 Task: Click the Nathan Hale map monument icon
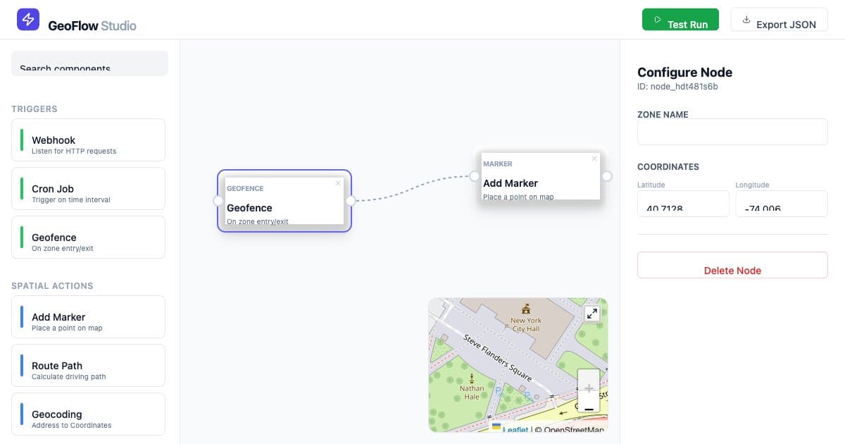471,378
